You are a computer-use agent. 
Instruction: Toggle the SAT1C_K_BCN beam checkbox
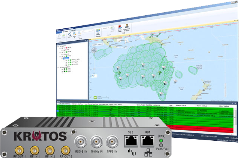[66, 60]
